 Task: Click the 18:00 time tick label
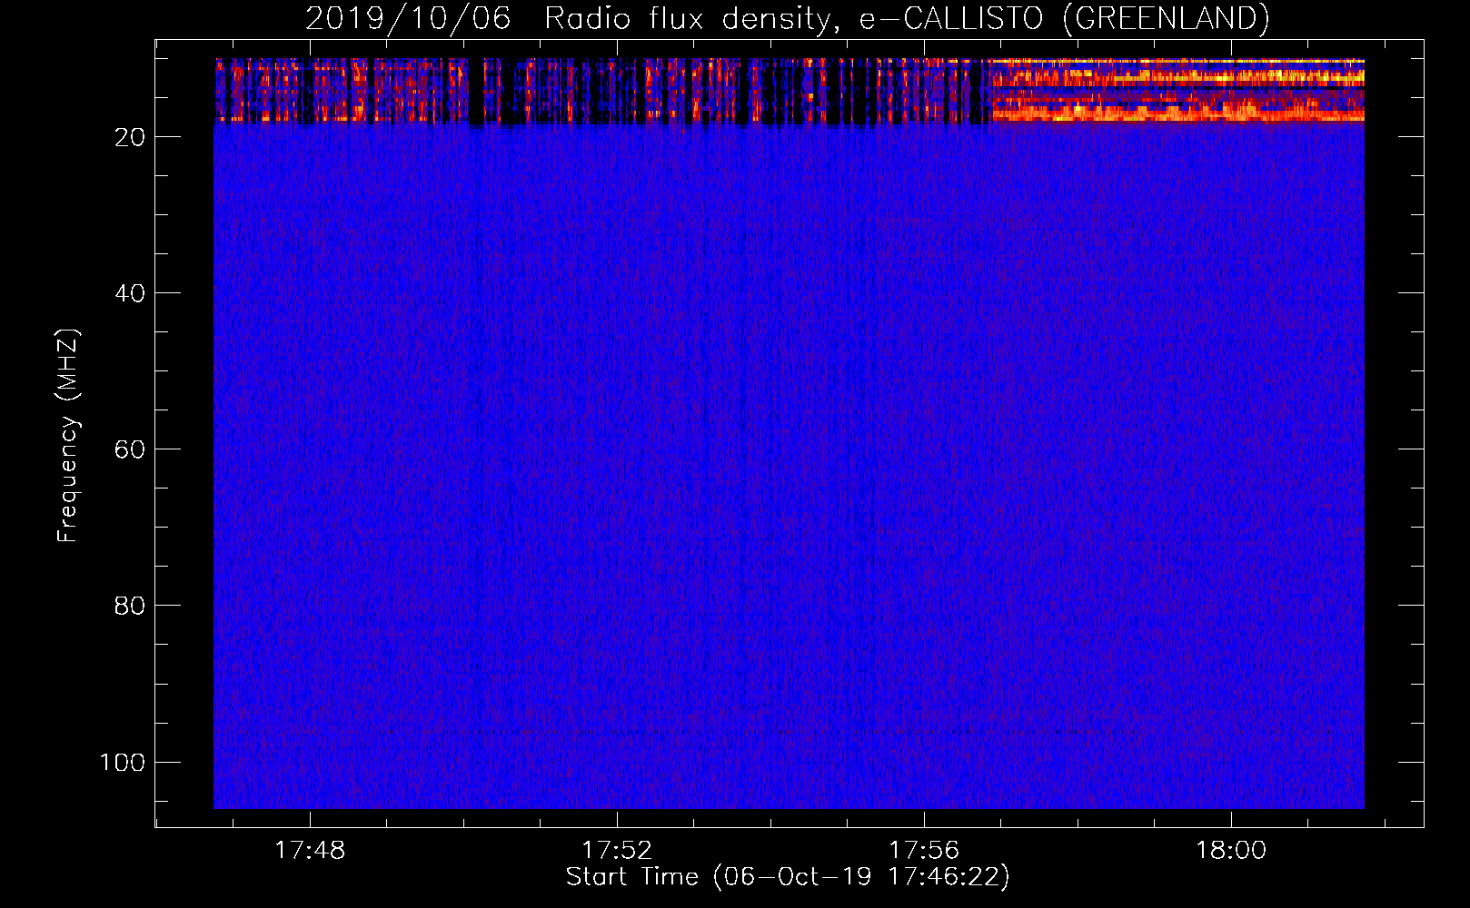[x=1231, y=851]
